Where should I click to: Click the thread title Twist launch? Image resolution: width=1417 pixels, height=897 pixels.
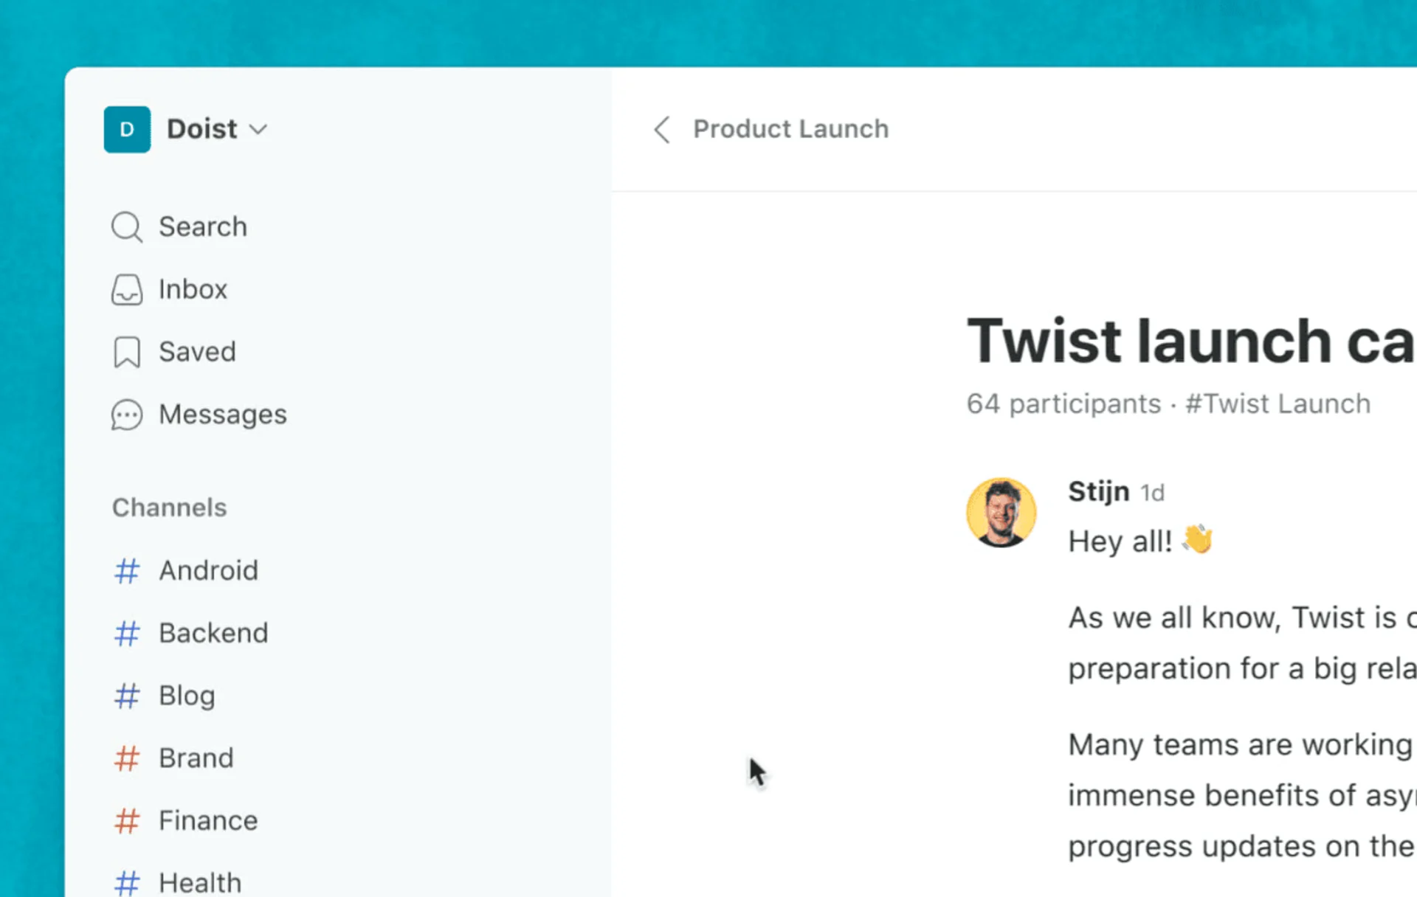pyautogui.click(x=1151, y=341)
